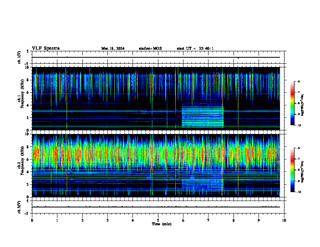Click the time axis tick label "8"
The width and height of the screenshot is (320, 247).
click(x=234, y=220)
